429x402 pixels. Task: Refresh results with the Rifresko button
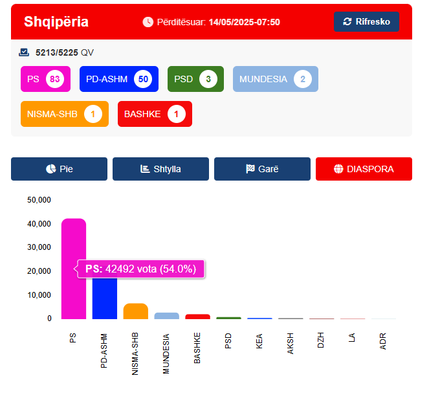366,21
